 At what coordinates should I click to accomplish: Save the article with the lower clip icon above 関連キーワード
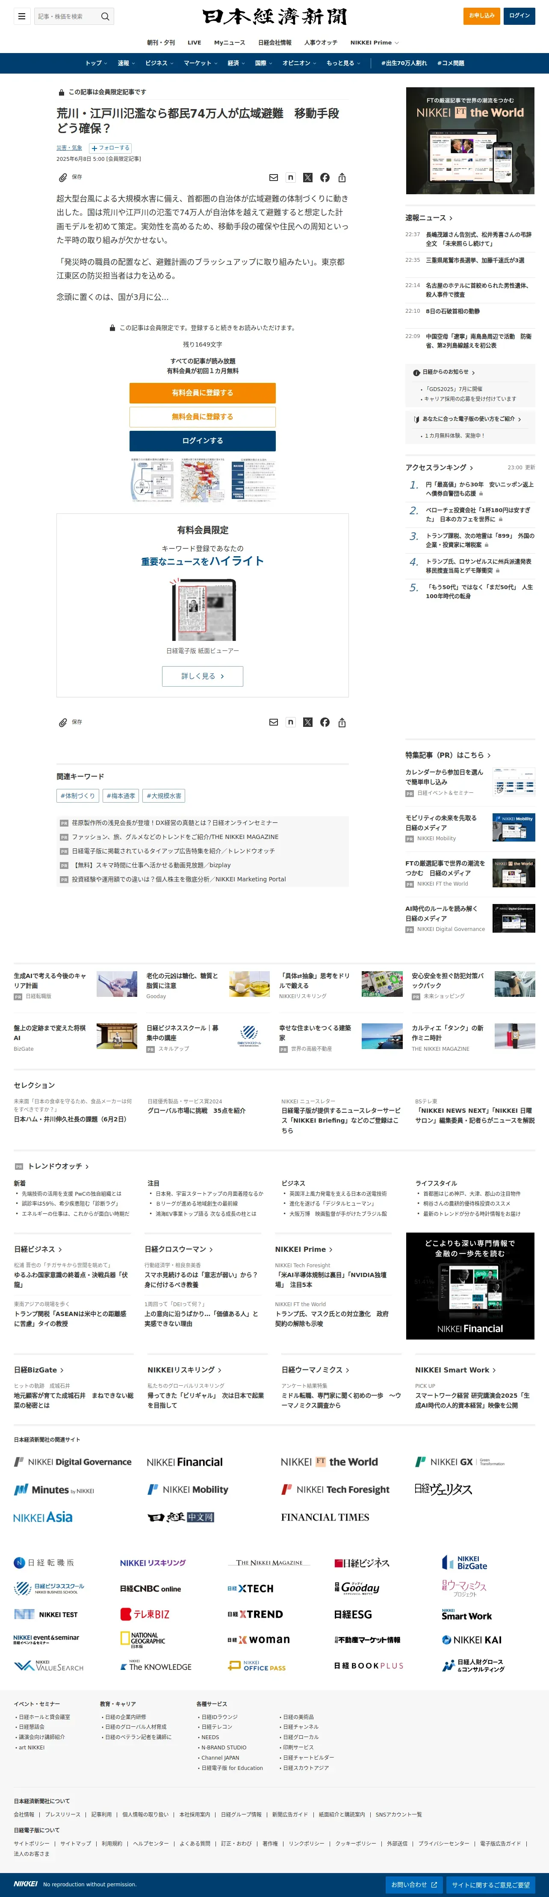(63, 723)
